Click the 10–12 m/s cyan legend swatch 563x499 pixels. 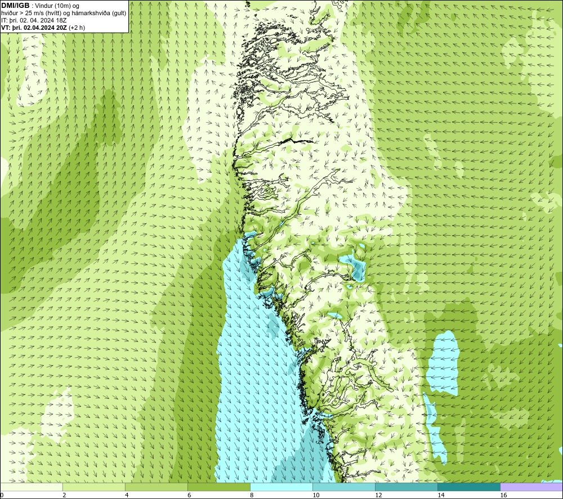343,487
